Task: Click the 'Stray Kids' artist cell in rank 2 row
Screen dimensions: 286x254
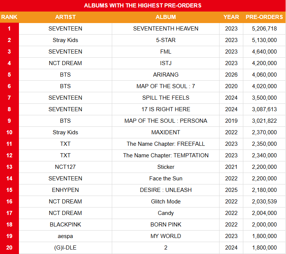Action: (x=65, y=40)
